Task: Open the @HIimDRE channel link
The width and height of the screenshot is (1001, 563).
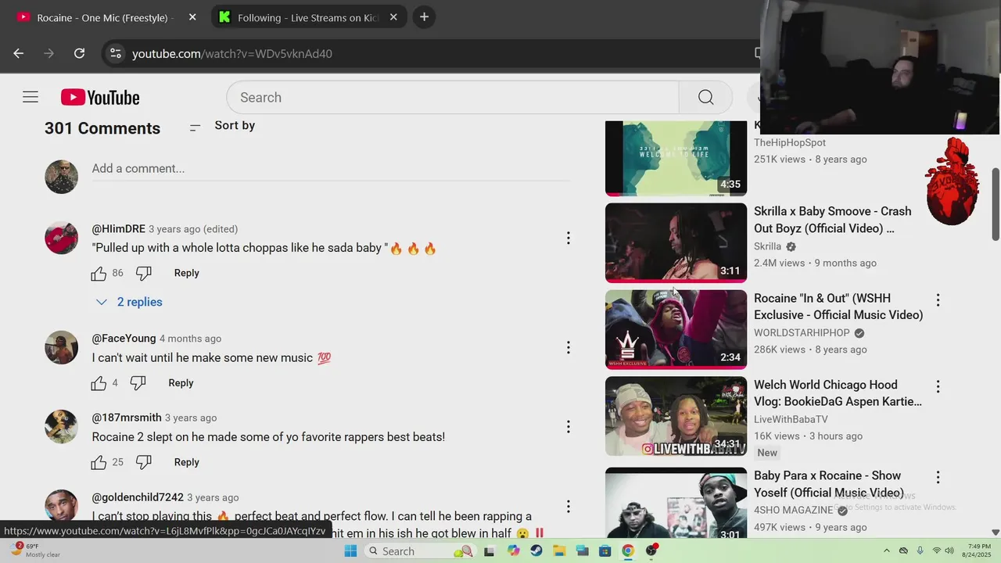Action: [x=119, y=229]
